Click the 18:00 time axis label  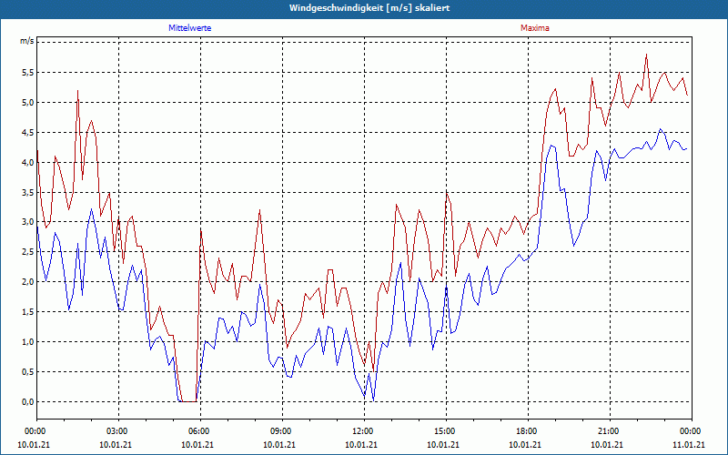[x=528, y=431]
